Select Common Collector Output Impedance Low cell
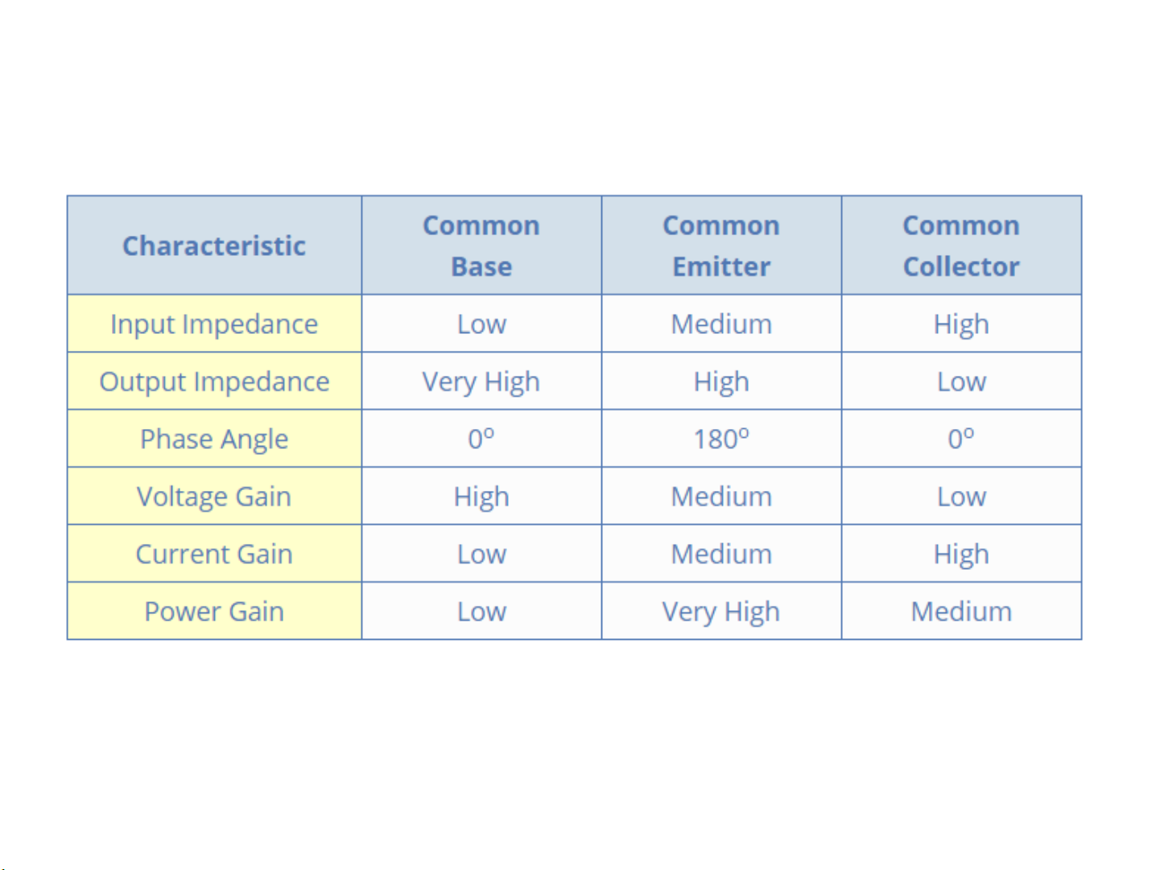 (961, 381)
